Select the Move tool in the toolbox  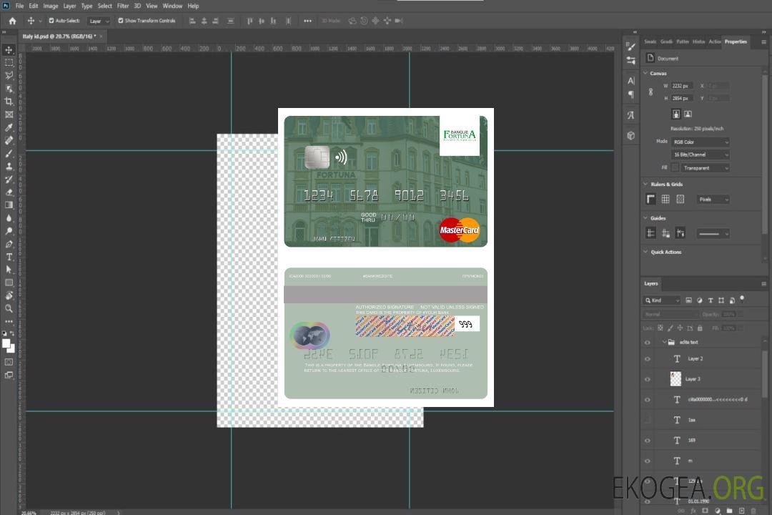coord(9,50)
